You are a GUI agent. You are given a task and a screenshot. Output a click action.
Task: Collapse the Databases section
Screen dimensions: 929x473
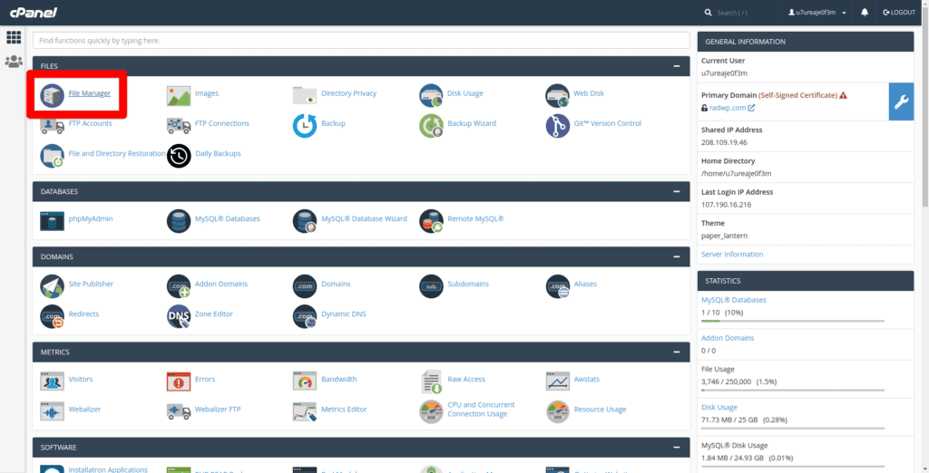676,192
